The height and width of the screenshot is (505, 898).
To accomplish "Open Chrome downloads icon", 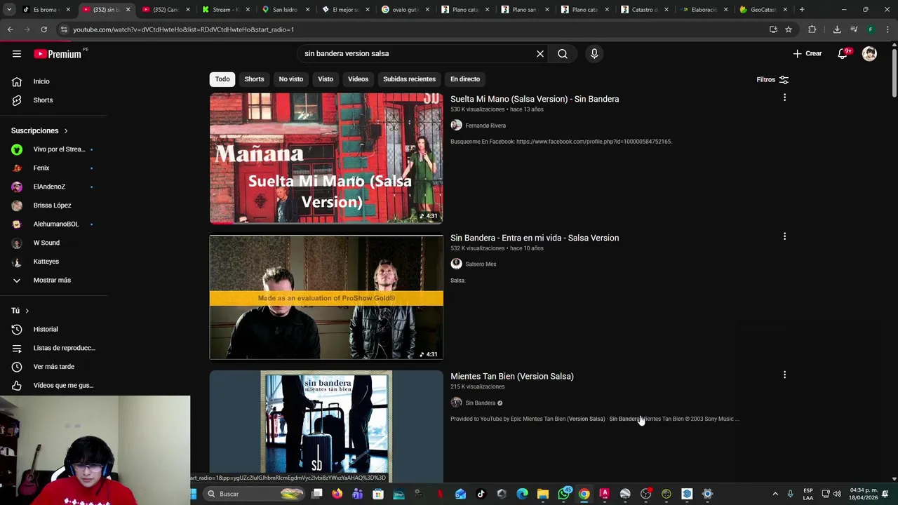I will 837,29.
